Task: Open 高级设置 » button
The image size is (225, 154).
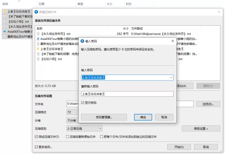Action: (x=201, y=128)
